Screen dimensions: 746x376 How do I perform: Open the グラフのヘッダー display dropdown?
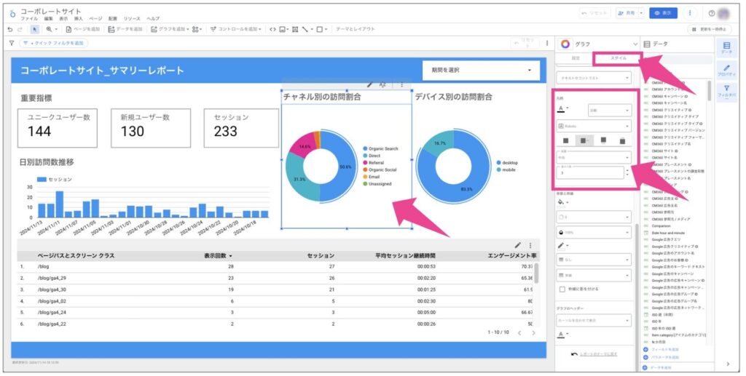594,321
